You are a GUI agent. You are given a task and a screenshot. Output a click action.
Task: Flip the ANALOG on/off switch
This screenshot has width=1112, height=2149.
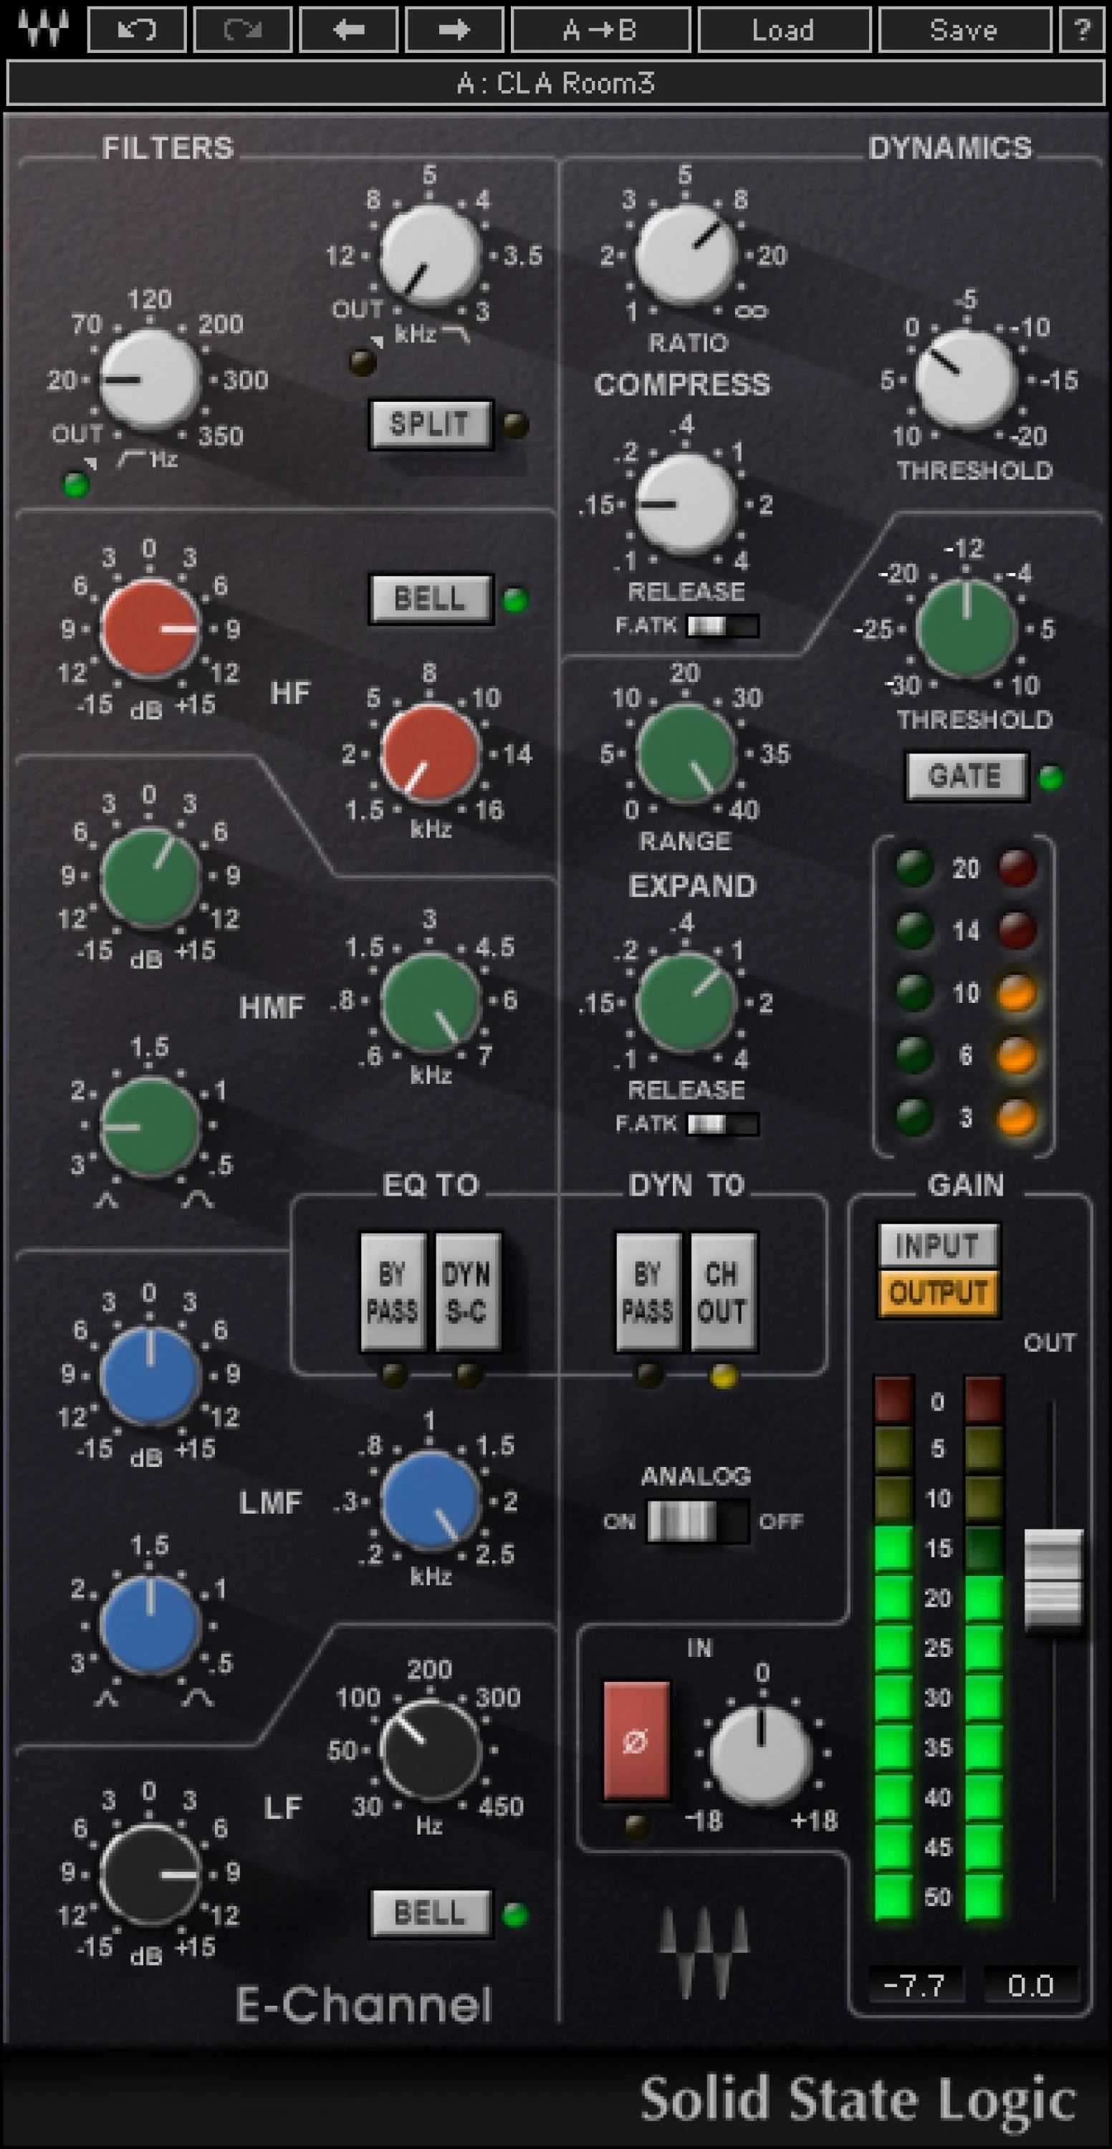[699, 1521]
